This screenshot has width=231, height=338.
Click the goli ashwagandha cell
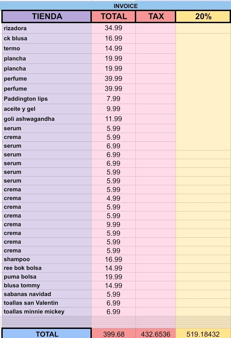tap(47, 119)
